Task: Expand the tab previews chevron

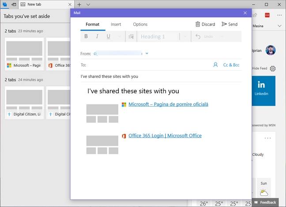Action: click(x=88, y=4)
